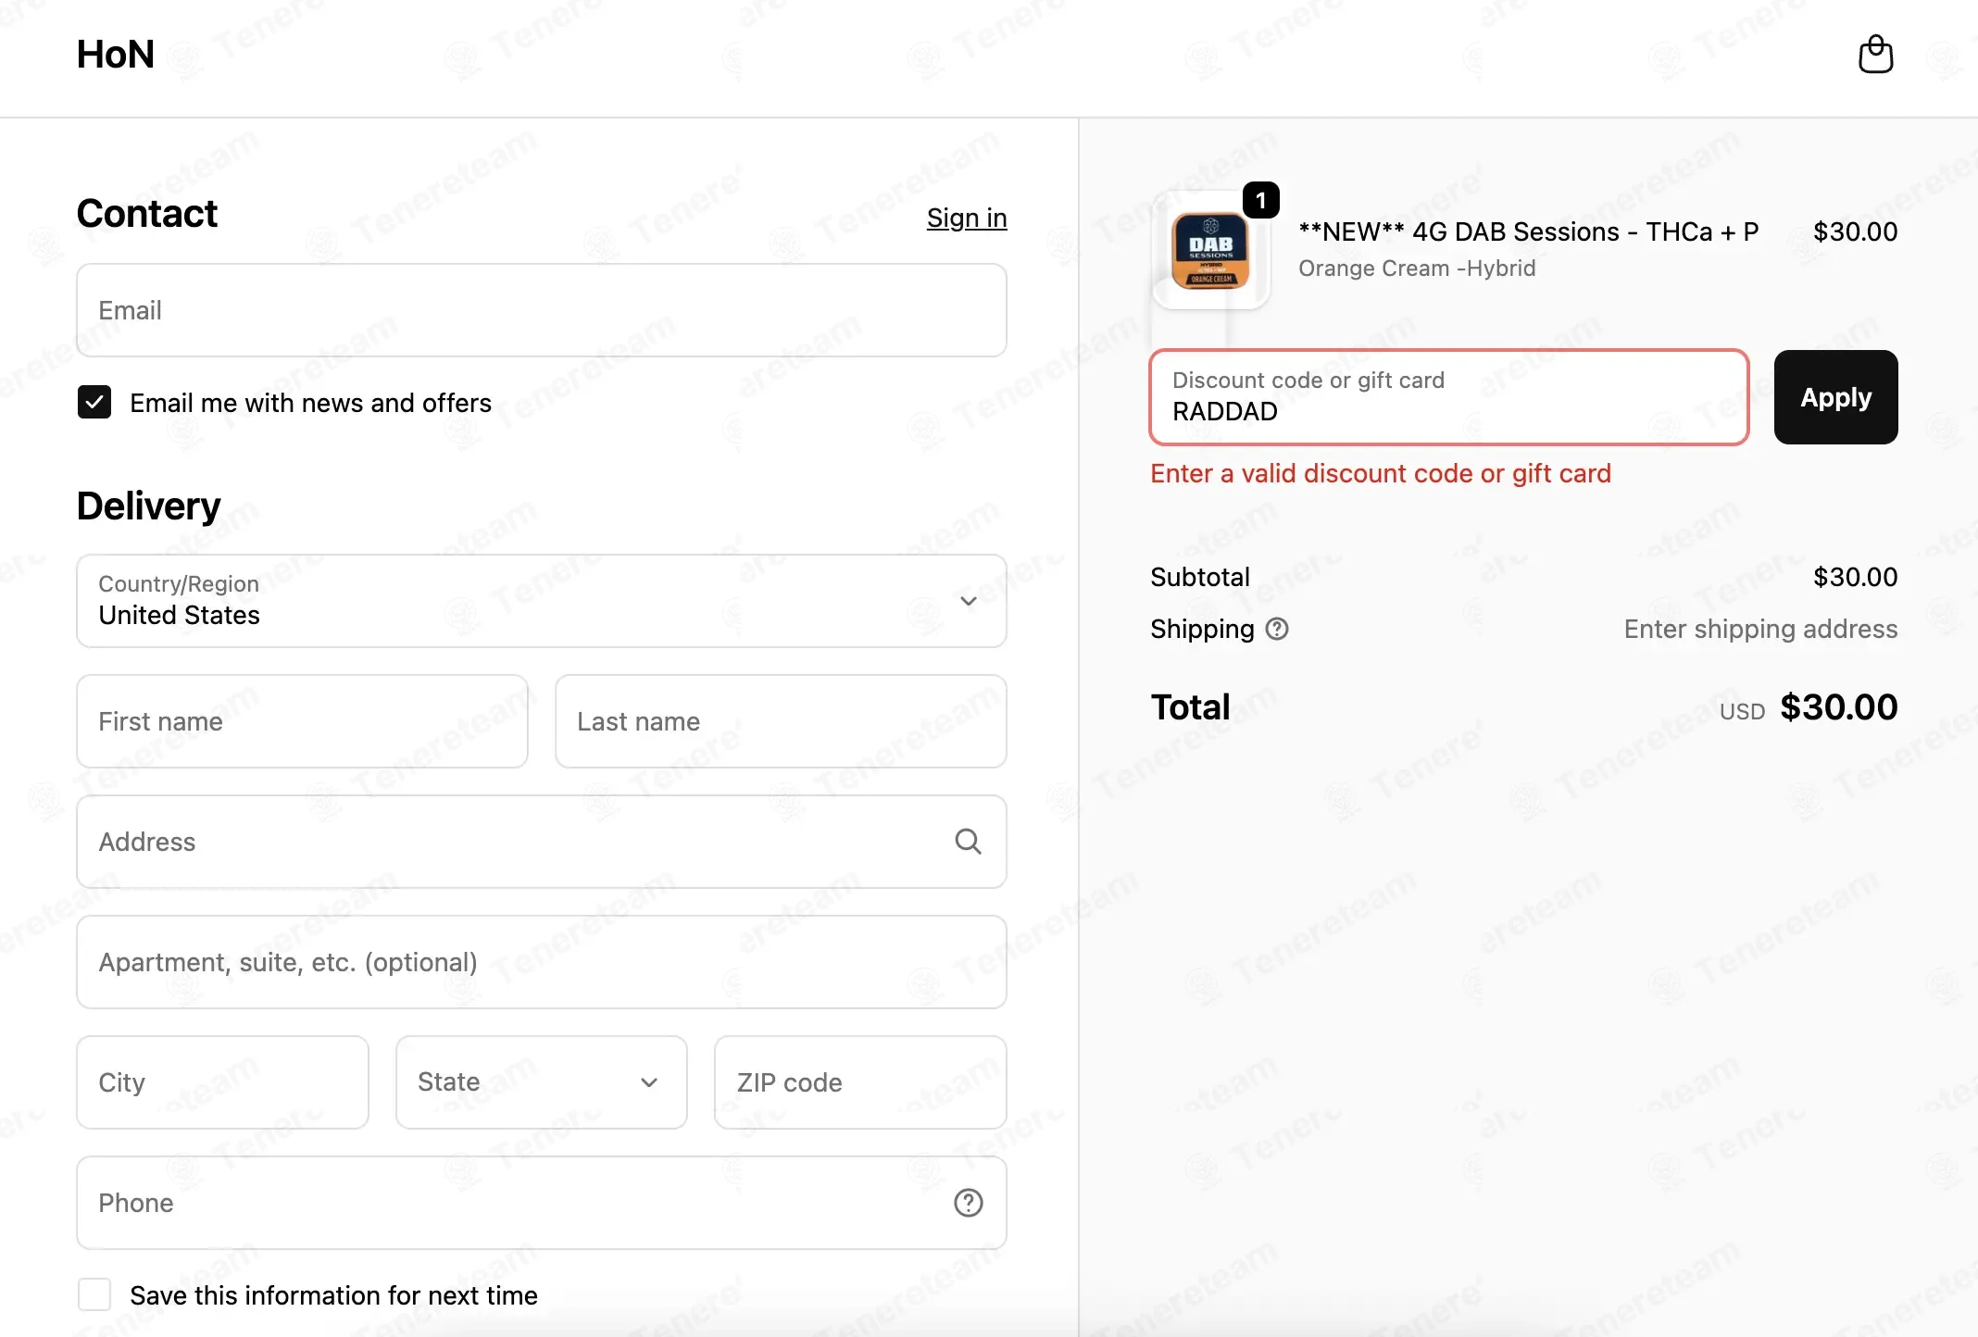The image size is (1978, 1337).
Task: Expand the State dropdown
Action: [542, 1082]
